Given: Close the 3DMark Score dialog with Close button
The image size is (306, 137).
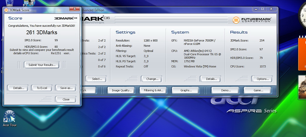Looking at the screenshot, I should tap(66, 99).
